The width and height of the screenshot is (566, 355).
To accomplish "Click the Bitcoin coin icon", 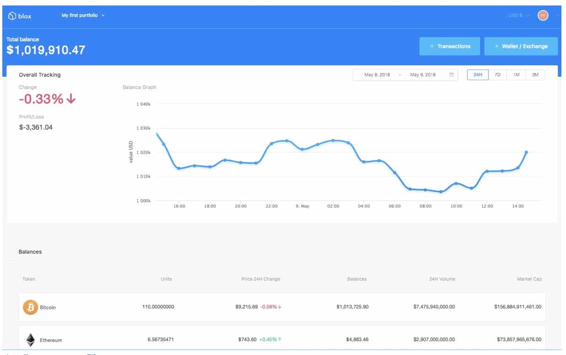I will (30, 307).
